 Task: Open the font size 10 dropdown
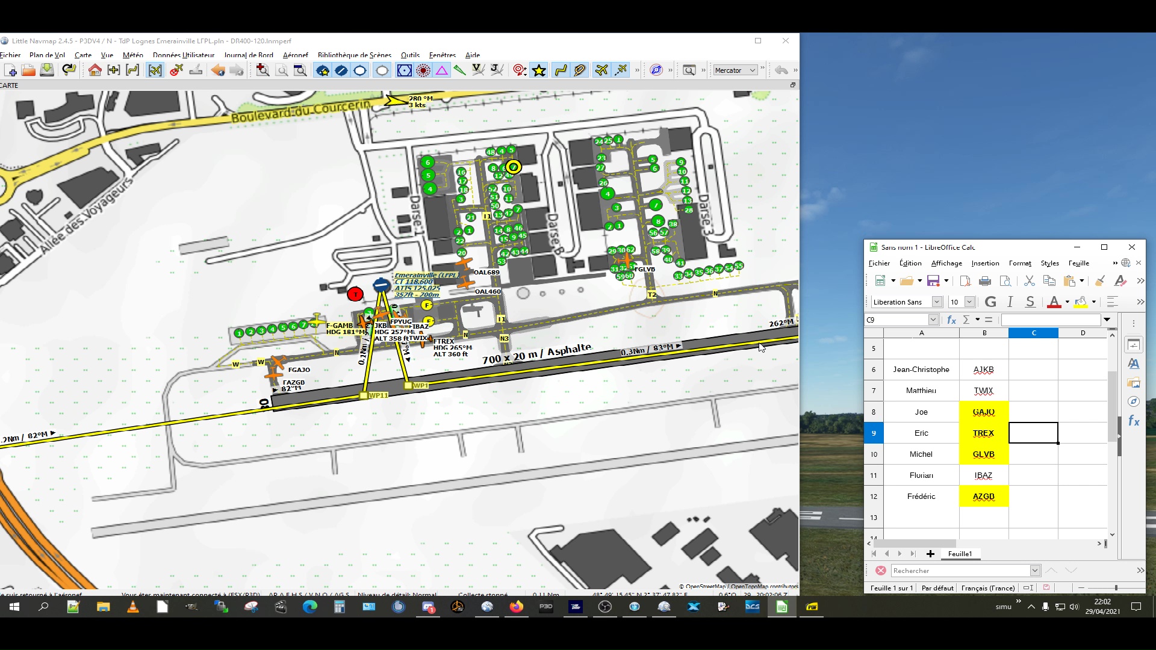(x=969, y=302)
